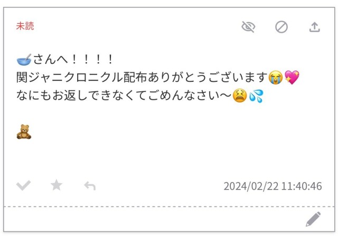Click the line なにもお返しできなくてごめんなさい
338x236 pixels.
pos(124,96)
